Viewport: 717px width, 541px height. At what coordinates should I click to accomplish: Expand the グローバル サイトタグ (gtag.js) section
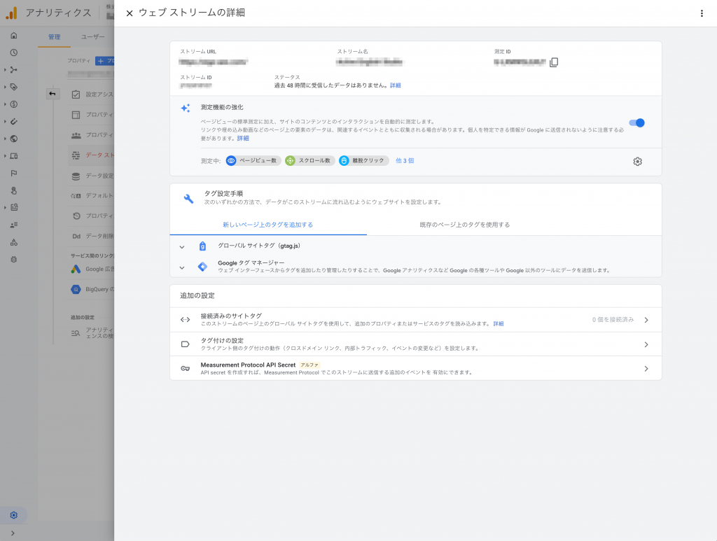[x=182, y=247]
